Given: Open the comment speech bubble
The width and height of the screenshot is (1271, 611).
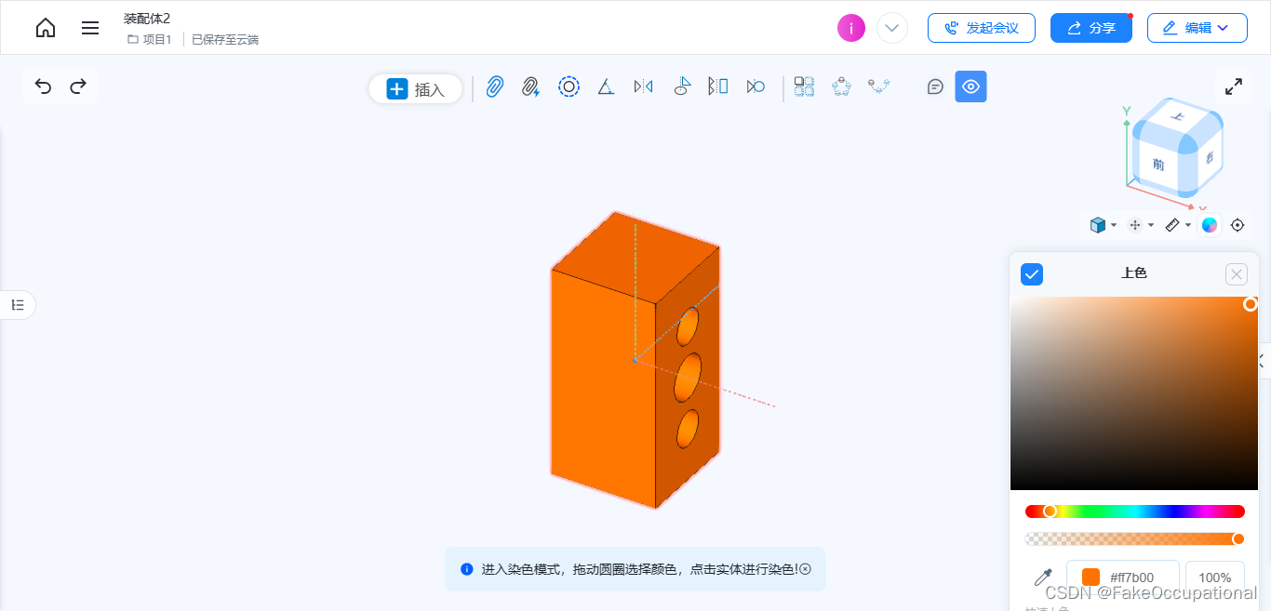Looking at the screenshot, I should coord(936,86).
